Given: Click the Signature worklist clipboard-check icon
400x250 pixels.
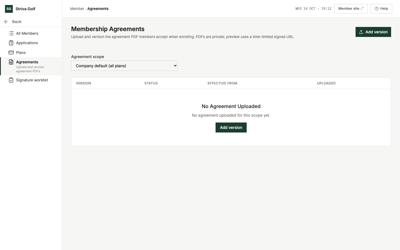Looking at the screenshot, I should click(11, 80).
